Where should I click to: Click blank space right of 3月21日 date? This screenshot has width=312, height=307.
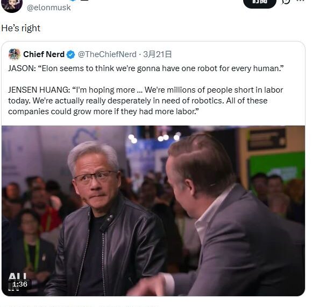pyautogui.click(x=237, y=54)
